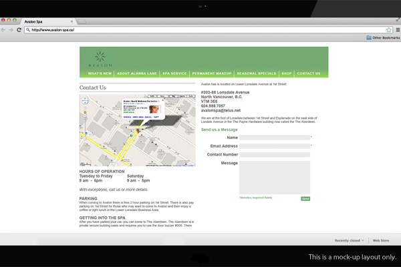Go to the Spa Service page
Viewport: 401px width, 267px height.
coord(174,73)
